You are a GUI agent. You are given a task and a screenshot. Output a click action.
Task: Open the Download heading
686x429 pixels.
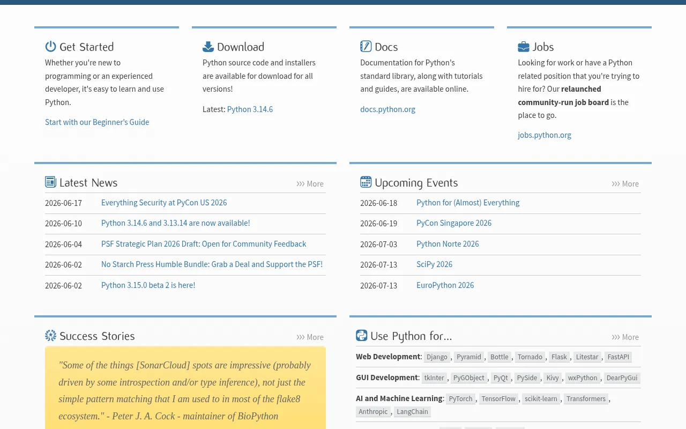click(241, 47)
